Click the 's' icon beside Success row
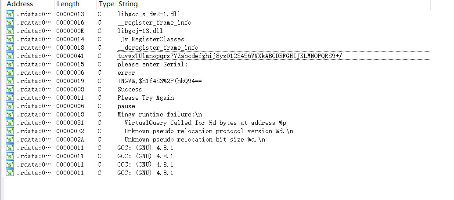This screenshot has width=454, height=200. tap(10, 89)
